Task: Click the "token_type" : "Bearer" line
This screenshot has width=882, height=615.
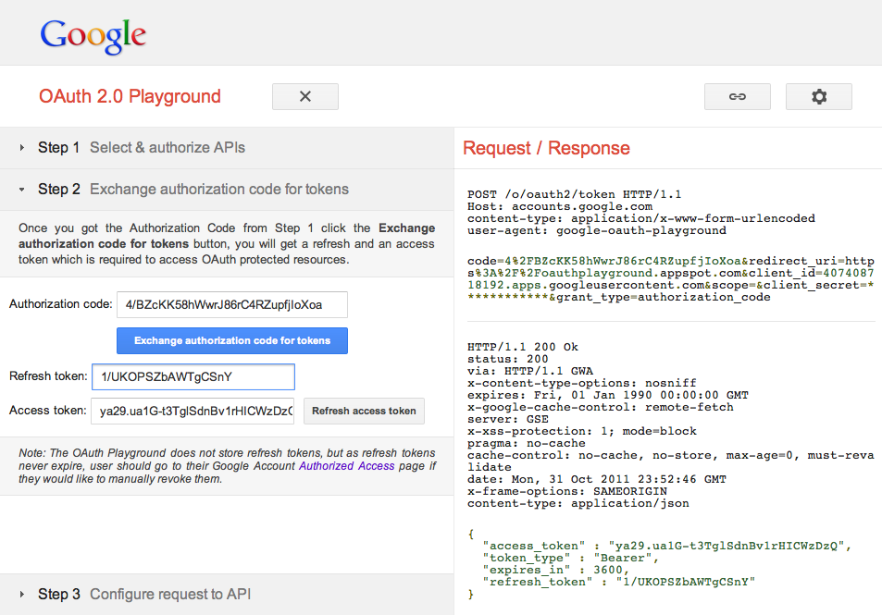Action: pyautogui.click(x=570, y=558)
